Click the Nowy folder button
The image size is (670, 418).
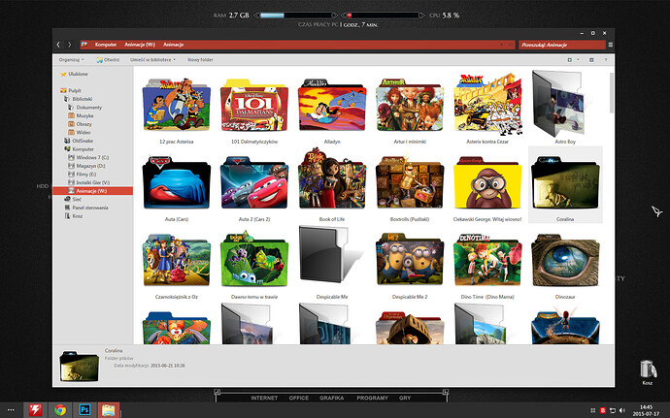pyautogui.click(x=200, y=60)
